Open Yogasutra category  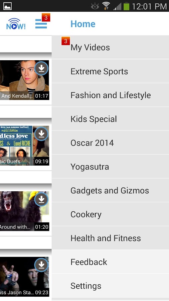pos(110,167)
